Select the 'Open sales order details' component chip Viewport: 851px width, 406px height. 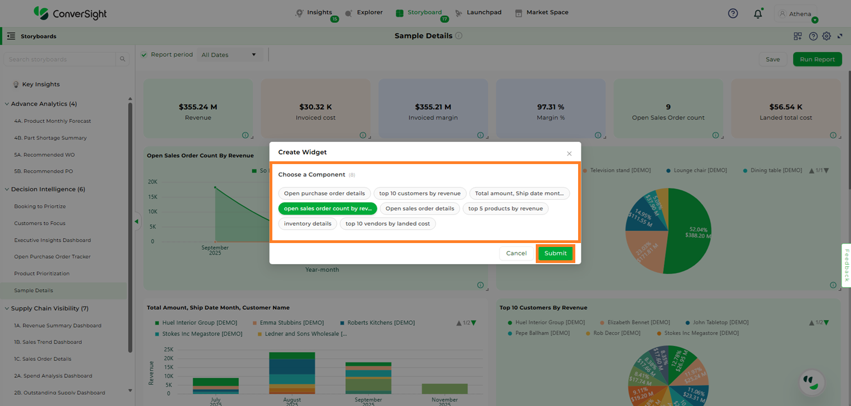pyautogui.click(x=420, y=209)
